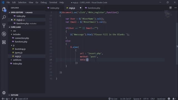This screenshot has width=178, height=100.
Task: Select myjs.js in Open Editors
Action: 19,20
